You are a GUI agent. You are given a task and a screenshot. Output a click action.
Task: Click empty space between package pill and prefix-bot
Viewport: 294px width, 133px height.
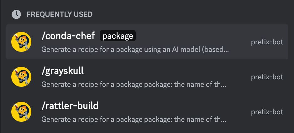[x=193, y=36]
